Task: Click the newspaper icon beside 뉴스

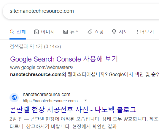Action: pyautogui.click(x=66, y=32)
